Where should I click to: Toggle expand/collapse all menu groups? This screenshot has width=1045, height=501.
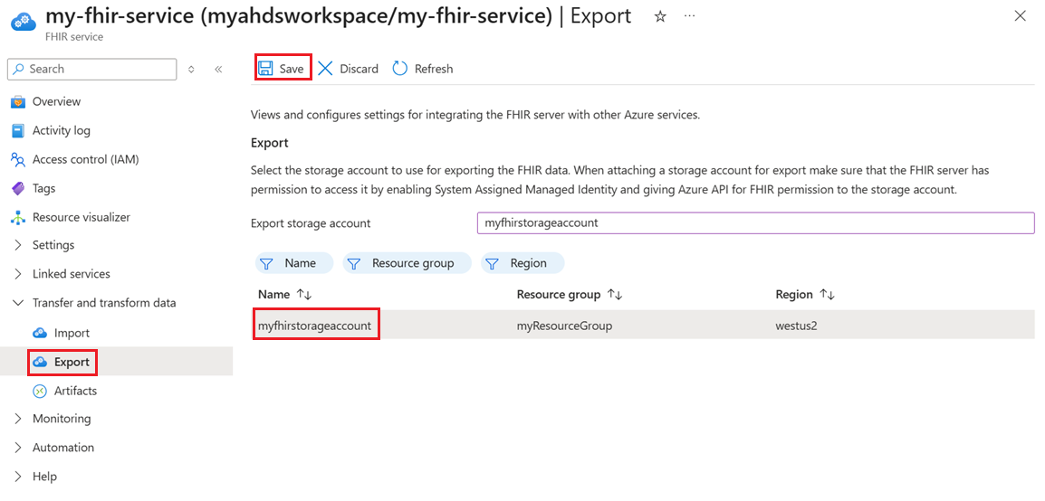tap(191, 70)
